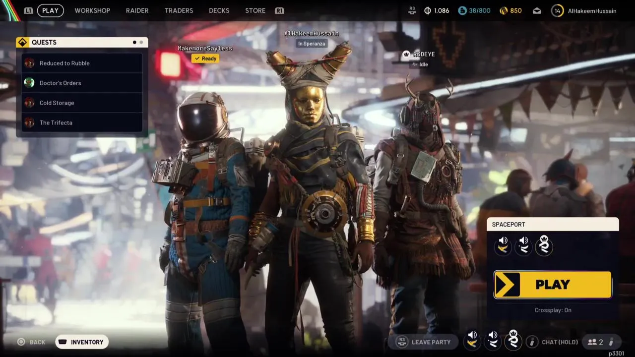The height and width of the screenshot is (357, 635).
Task: Click the R1 next-tab bumper icon
Action: [279, 10]
